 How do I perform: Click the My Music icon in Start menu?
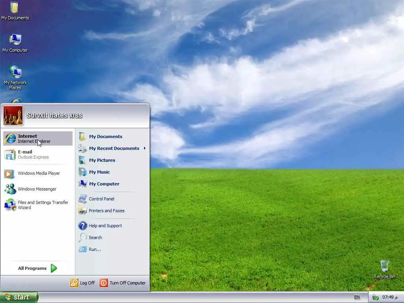point(82,172)
